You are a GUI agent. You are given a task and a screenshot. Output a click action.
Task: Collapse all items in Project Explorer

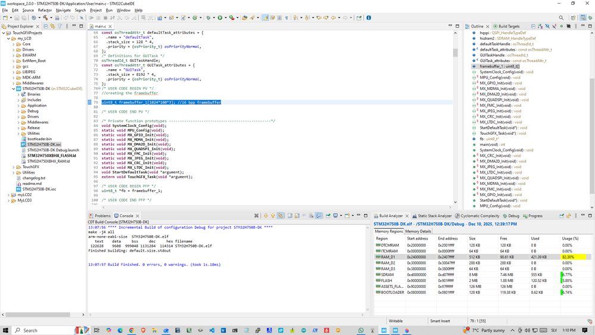46,26
